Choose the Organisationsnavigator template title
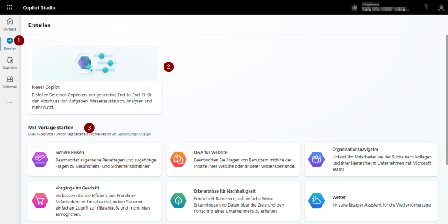 355,149
